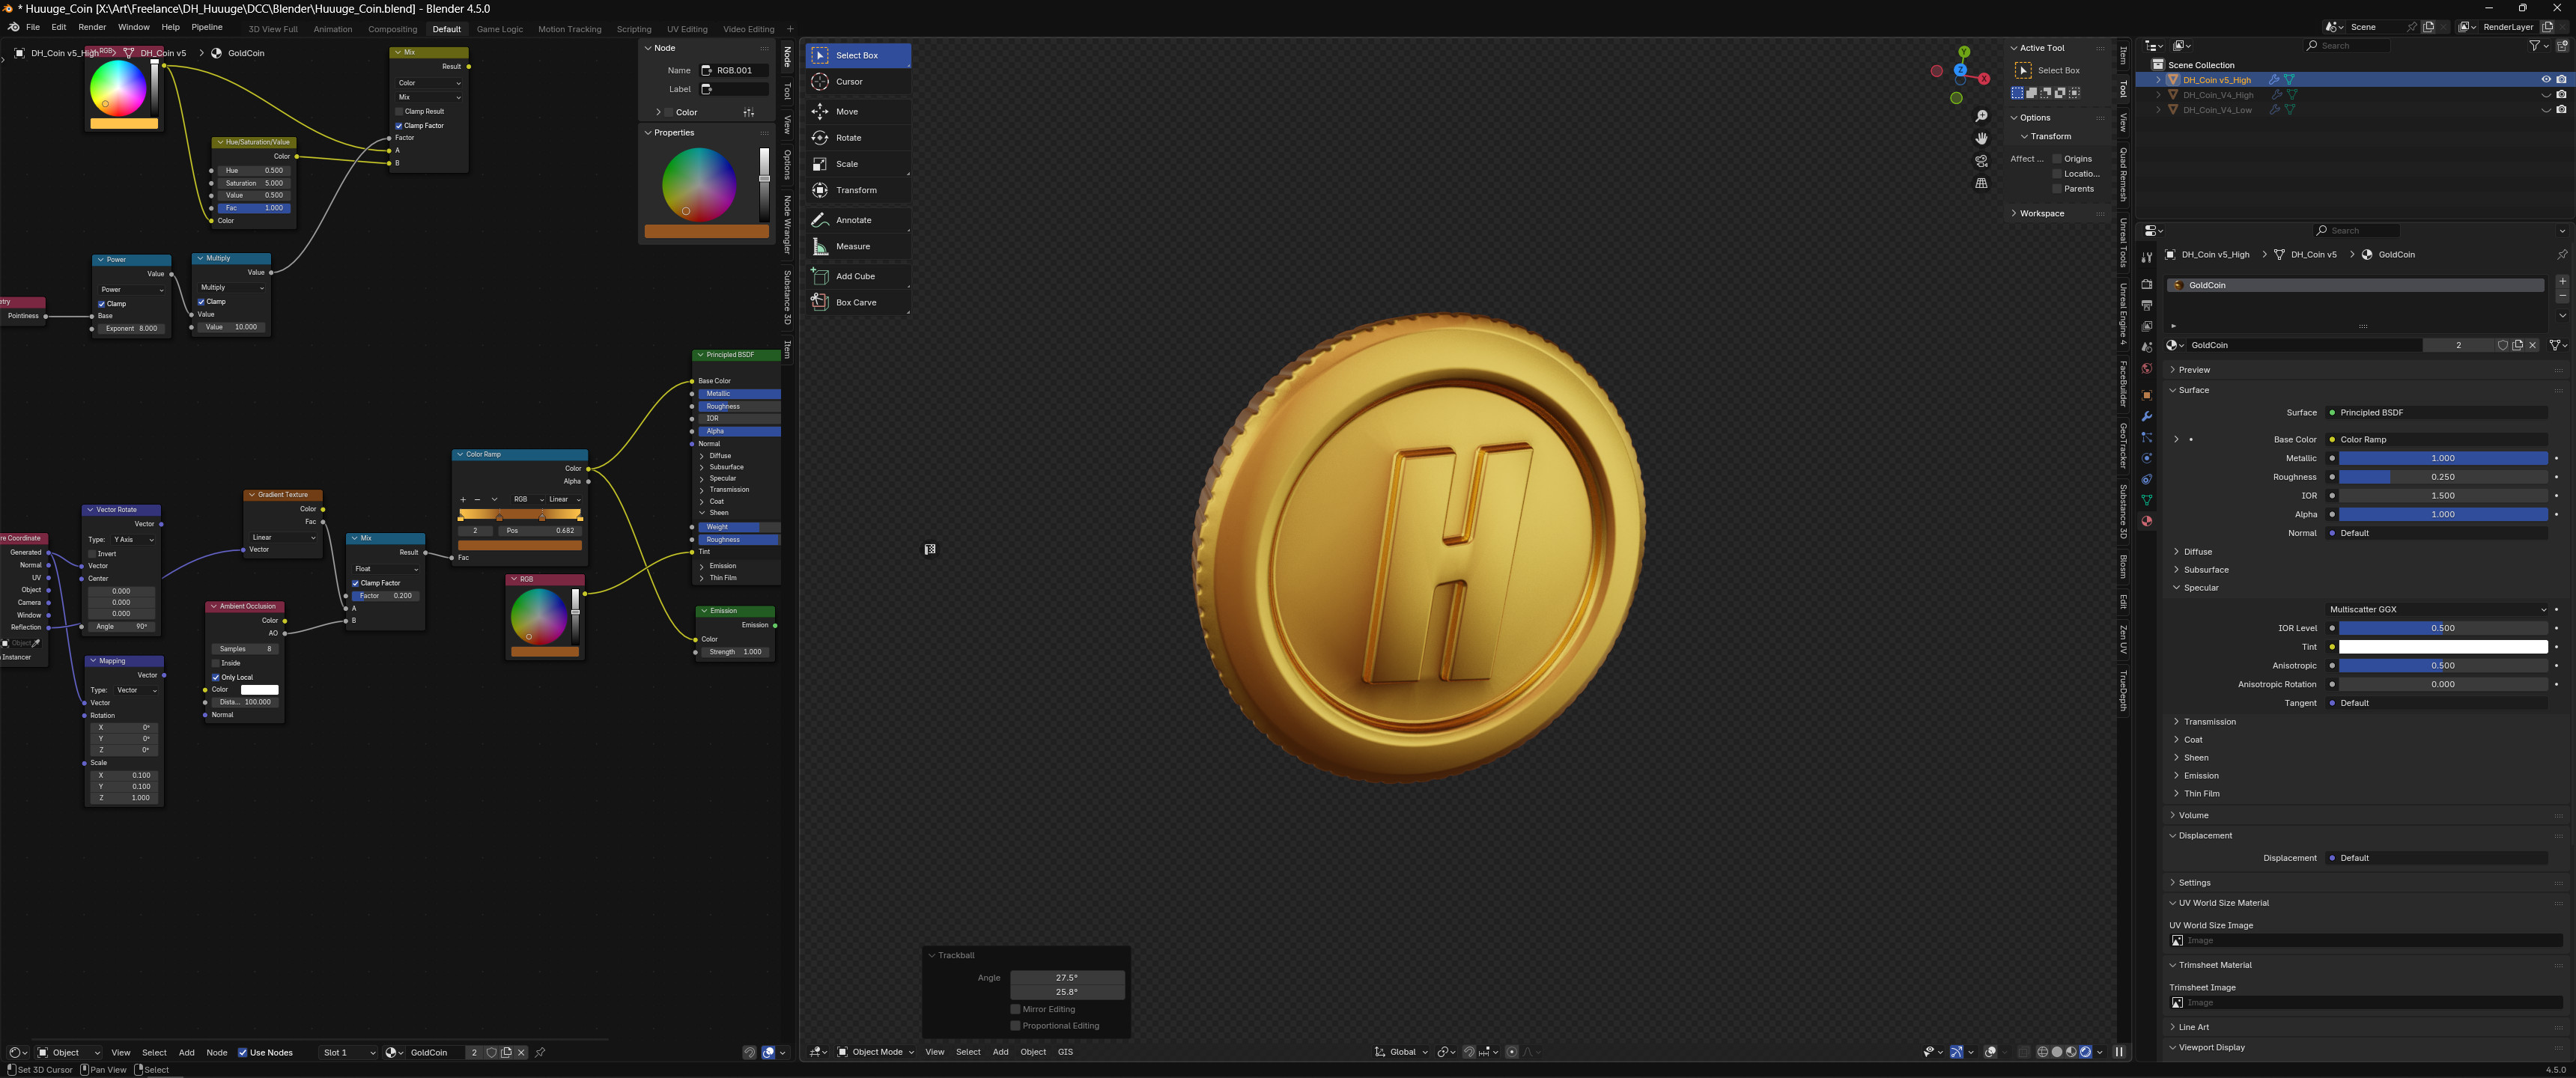Click the zoom magnifier viewport icon
This screenshot has width=2576, height=1078.
click(1981, 116)
